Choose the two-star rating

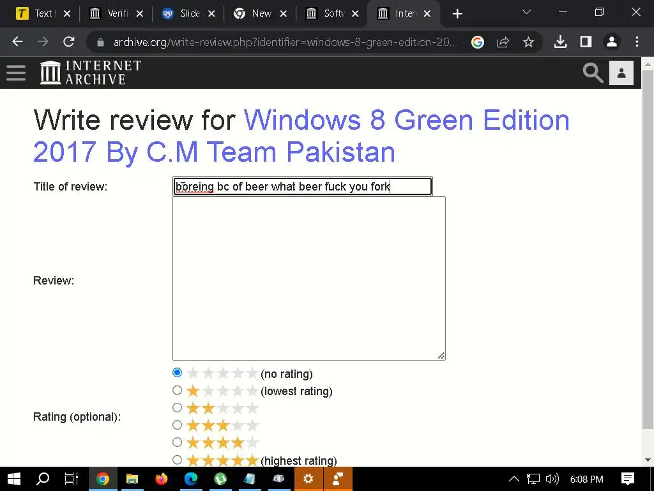click(178, 407)
